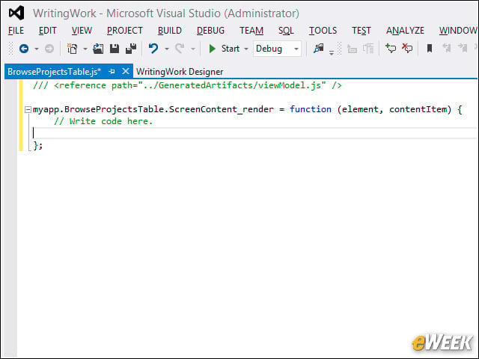The image size is (479, 359).
Task: Click the Navigate Backward arrow icon
Action: pos(24,49)
